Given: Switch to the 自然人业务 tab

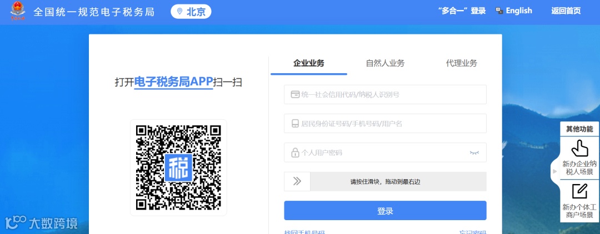Looking at the screenshot, I should pos(385,63).
